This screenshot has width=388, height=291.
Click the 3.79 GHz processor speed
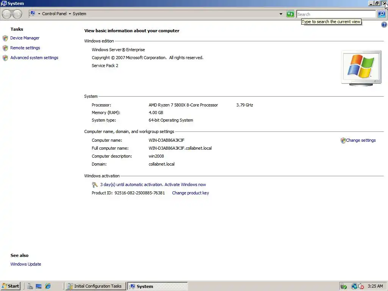pos(244,105)
